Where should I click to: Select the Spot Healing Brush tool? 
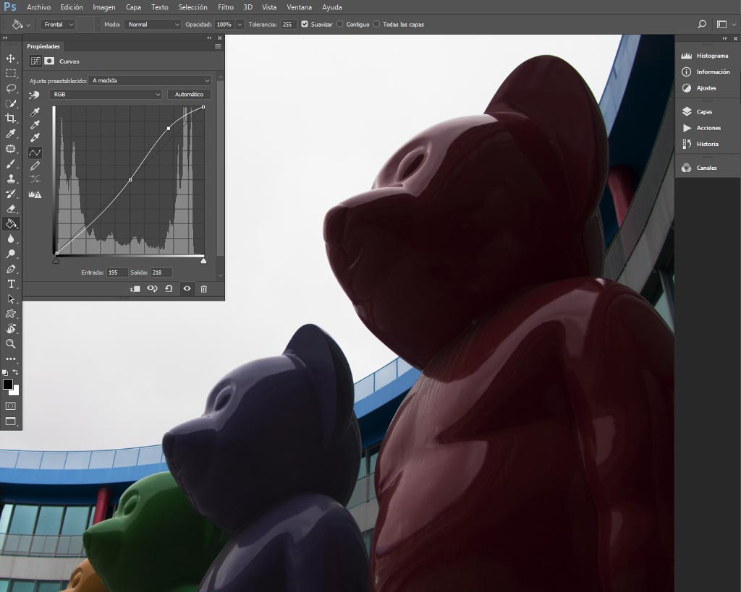point(10,149)
